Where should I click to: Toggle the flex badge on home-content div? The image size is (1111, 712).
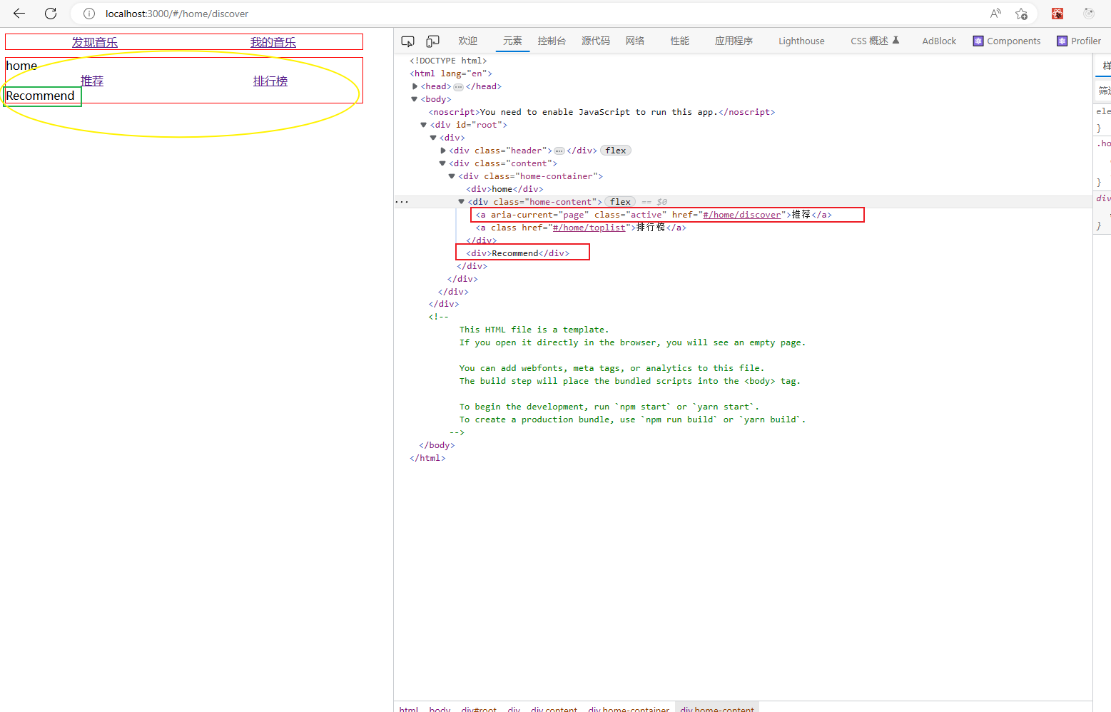pos(620,202)
